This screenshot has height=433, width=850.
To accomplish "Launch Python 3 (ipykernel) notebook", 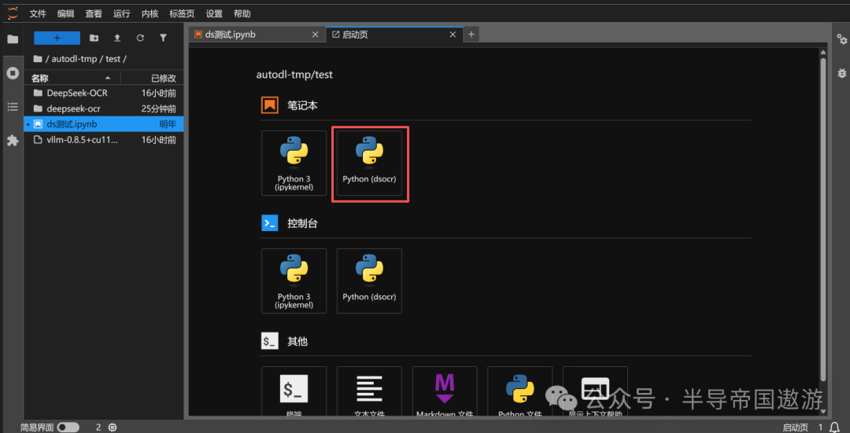I will [294, 163].
